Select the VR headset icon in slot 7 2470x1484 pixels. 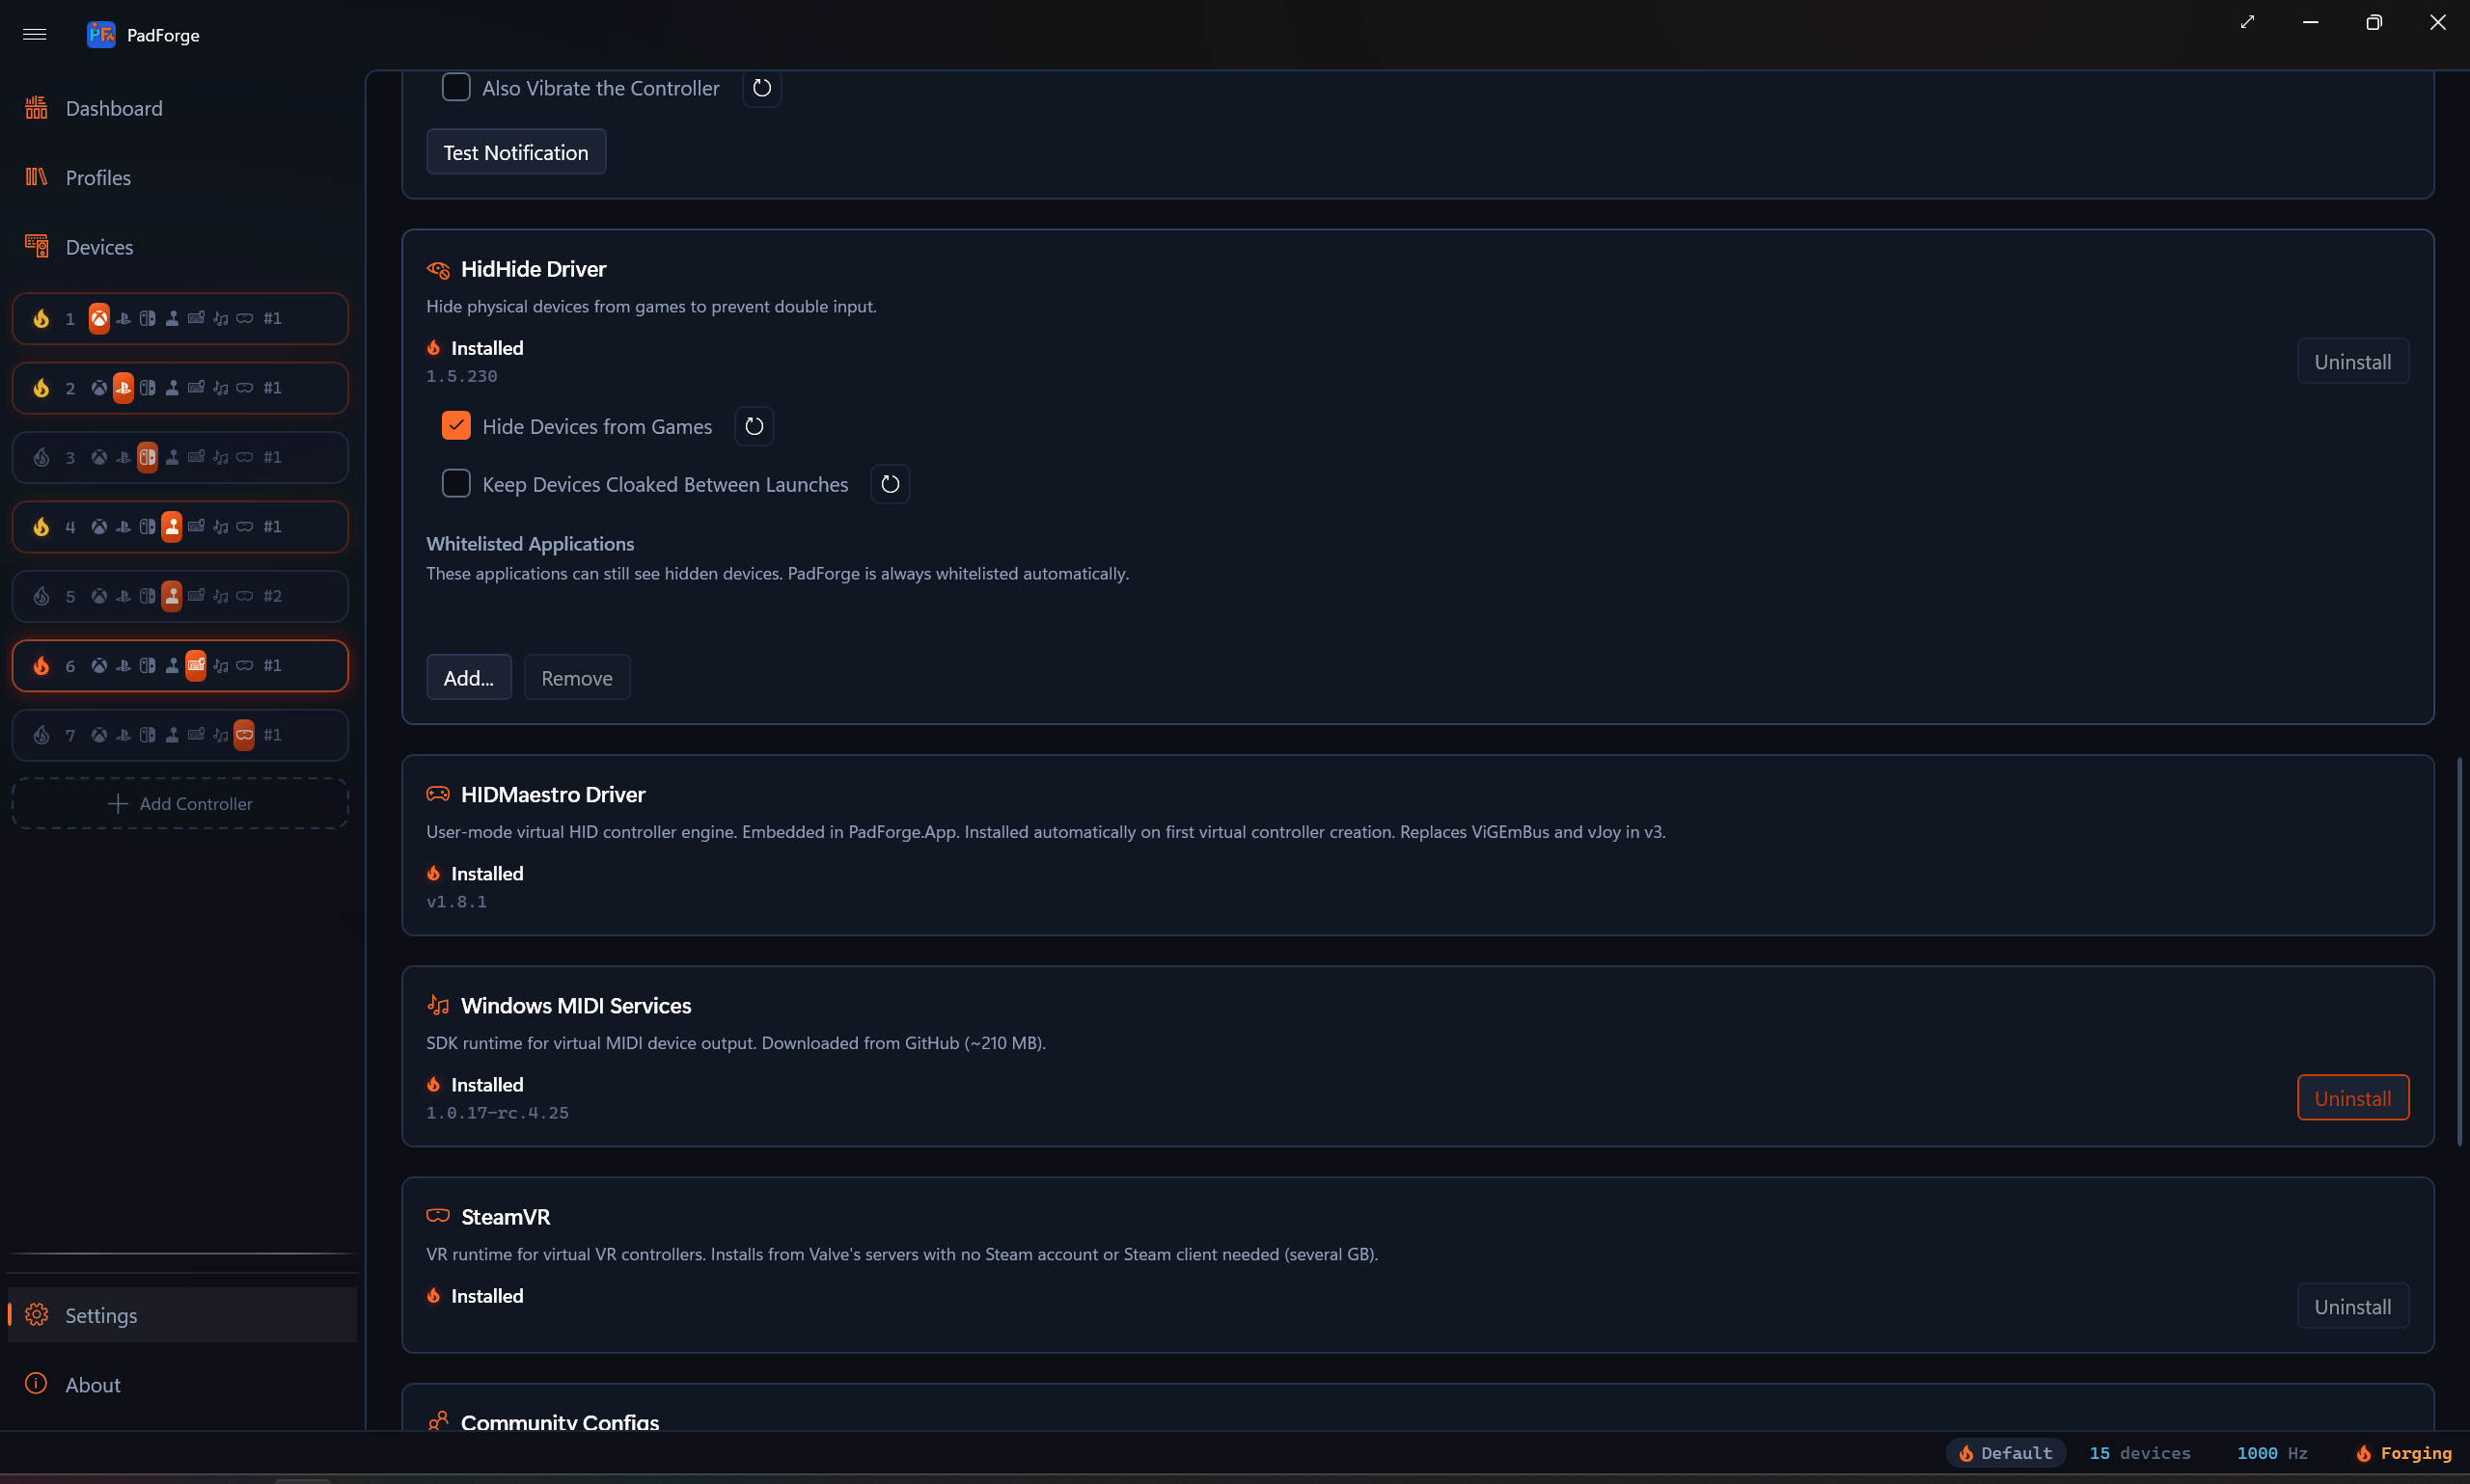coord(244,735)
